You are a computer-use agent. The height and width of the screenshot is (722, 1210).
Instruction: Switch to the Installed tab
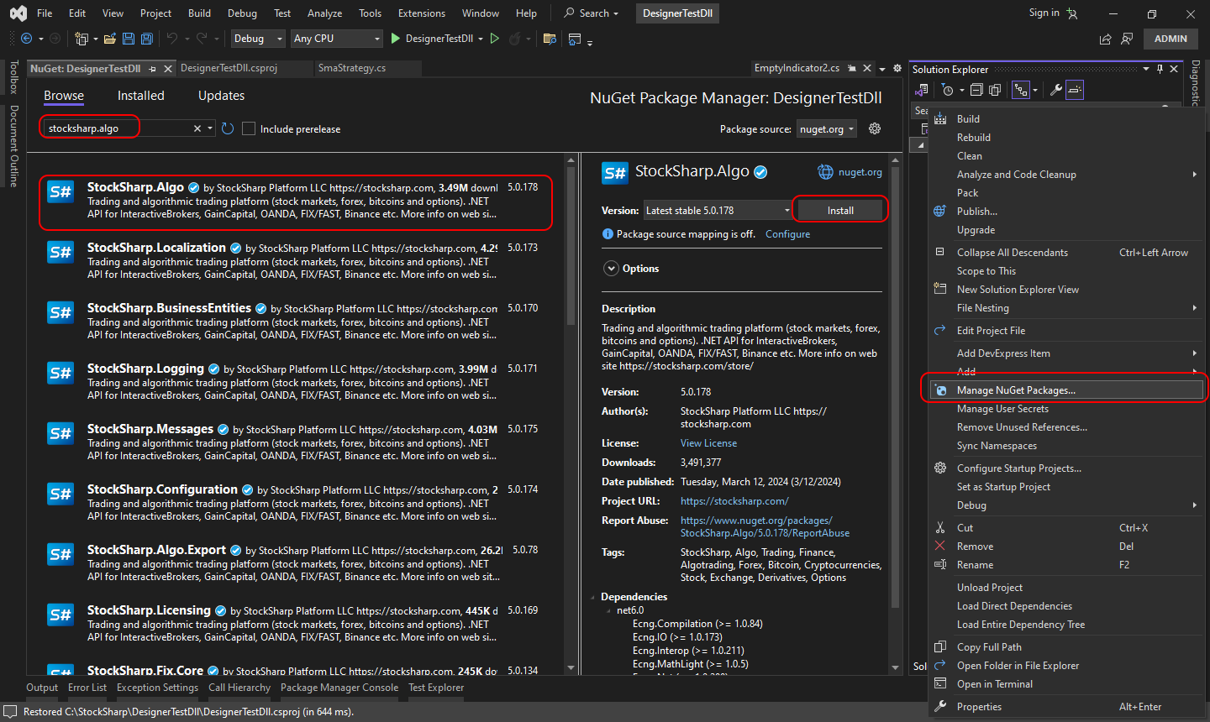click(x=141, y=96)
